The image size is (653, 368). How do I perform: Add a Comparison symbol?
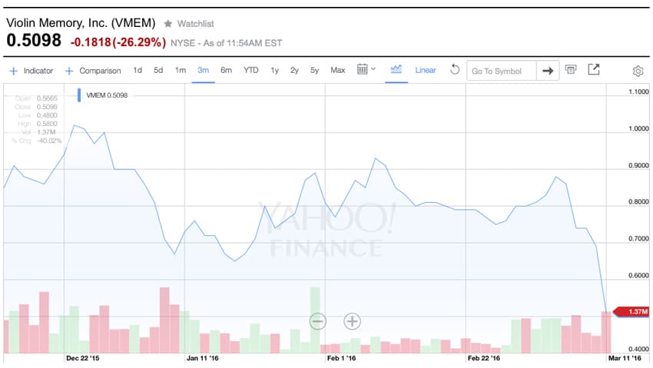click(93, 71)
